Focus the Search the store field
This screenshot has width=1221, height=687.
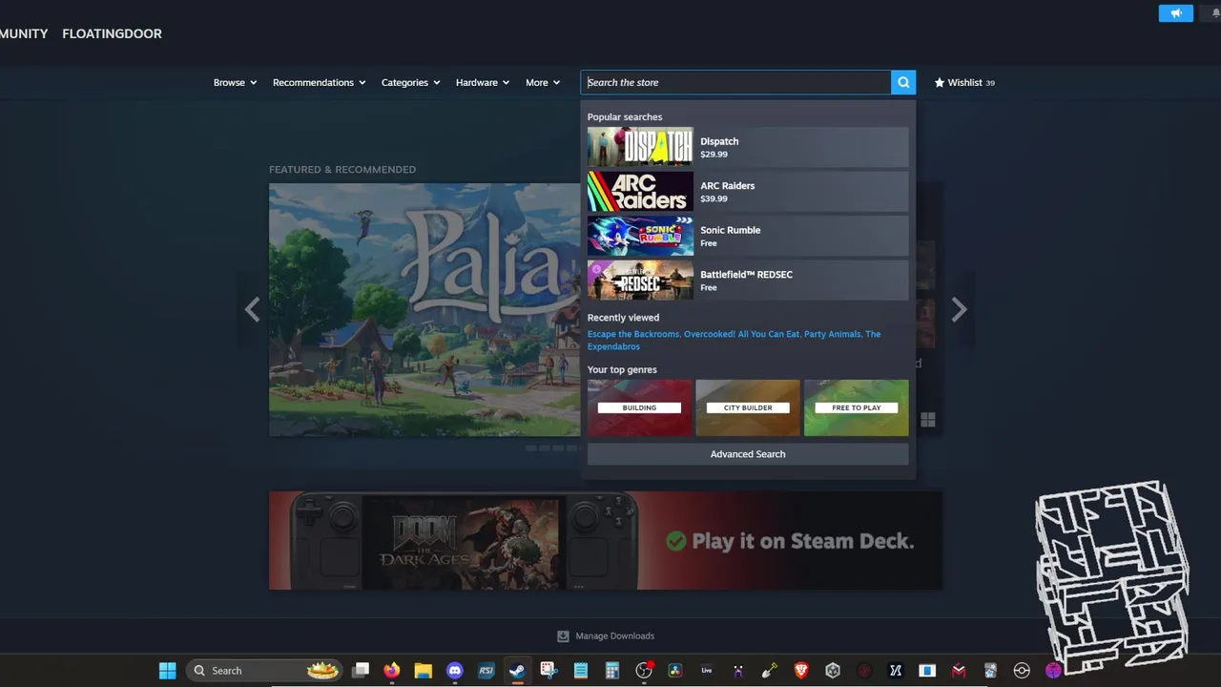[736, 82]
